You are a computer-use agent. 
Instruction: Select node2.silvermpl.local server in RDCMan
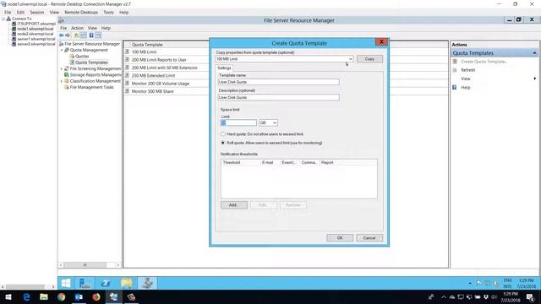[36, 34]
